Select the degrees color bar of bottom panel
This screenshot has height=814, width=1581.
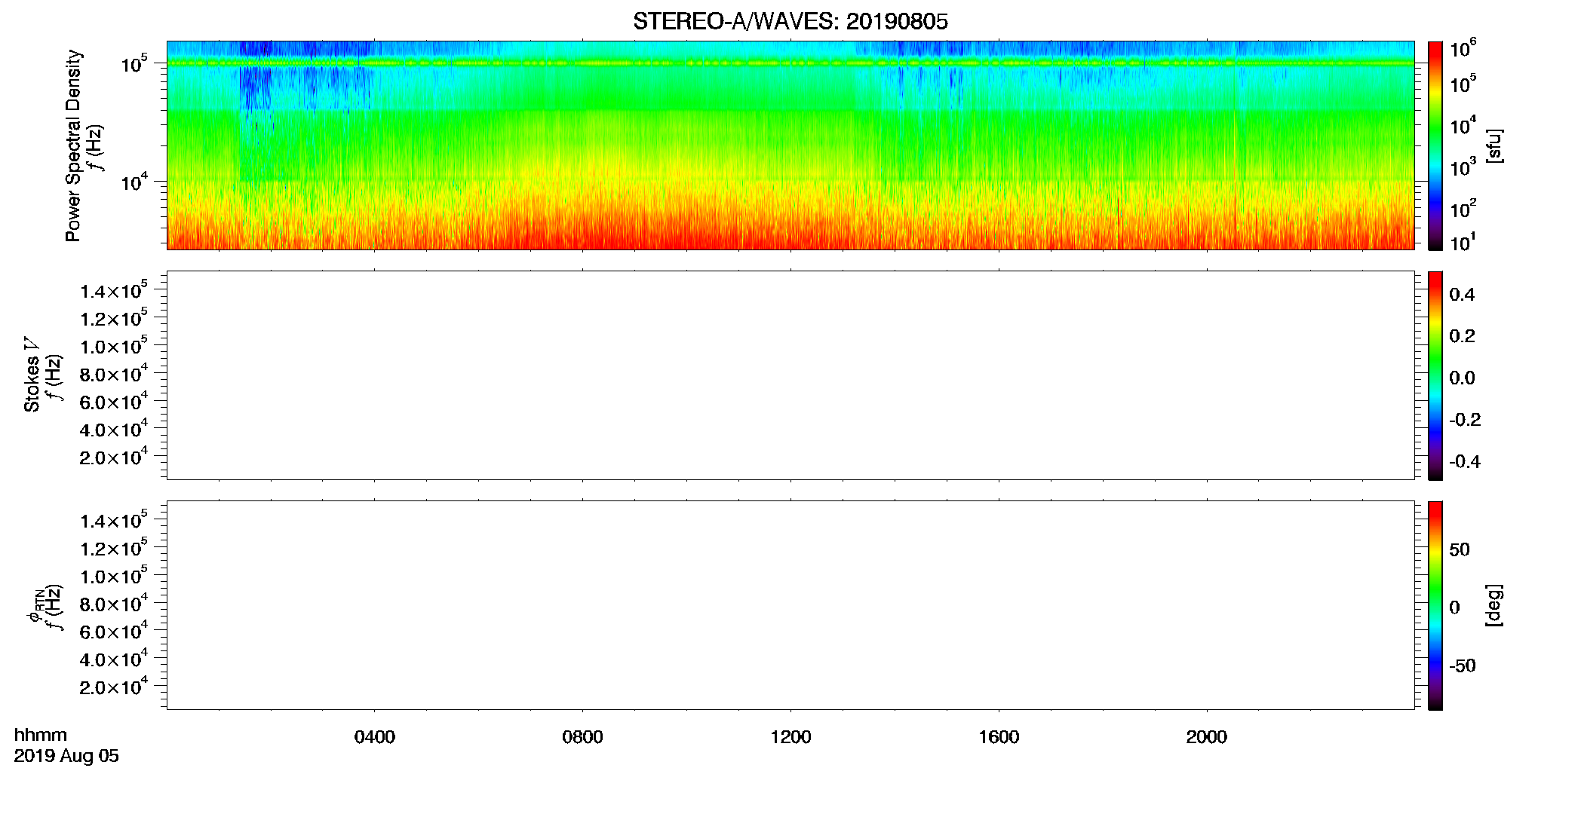point(1435,605)
